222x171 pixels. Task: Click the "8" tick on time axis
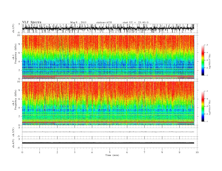162,152
